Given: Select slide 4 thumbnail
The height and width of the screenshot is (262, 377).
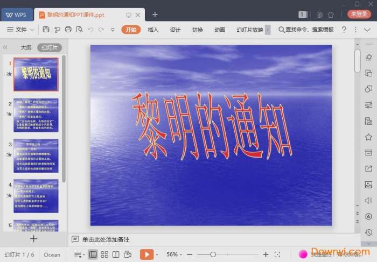Looking at the screenshot, I should [36, 196].
